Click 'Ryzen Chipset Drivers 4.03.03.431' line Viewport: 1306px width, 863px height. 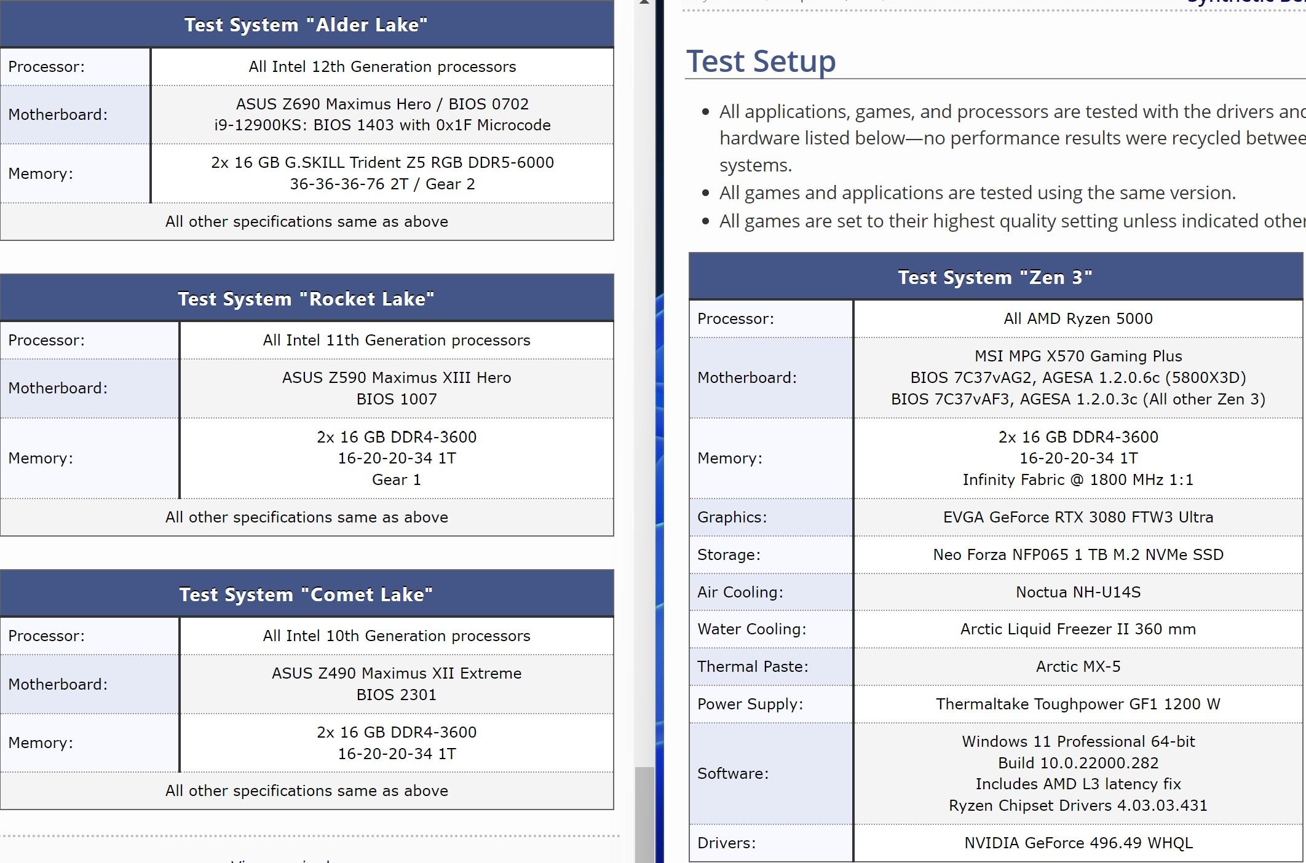click(1078, 805)
